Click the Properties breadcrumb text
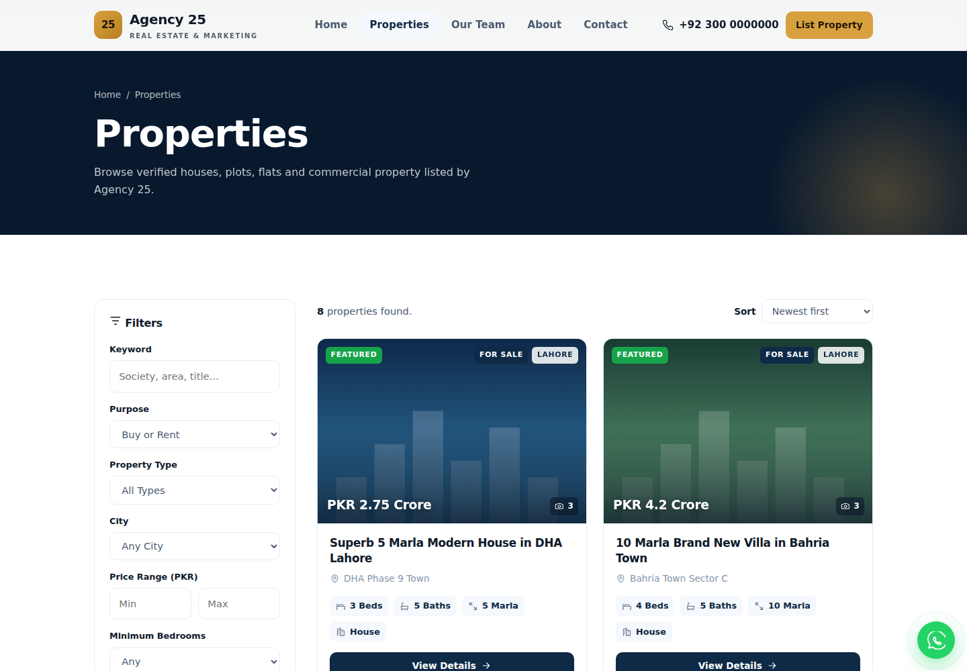The height and width of the screenshot is (671, 967). coord(158,95)
